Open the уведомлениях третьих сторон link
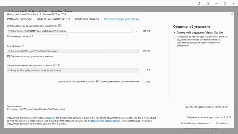This screenshot has width=238, height=134. (105, 121)
